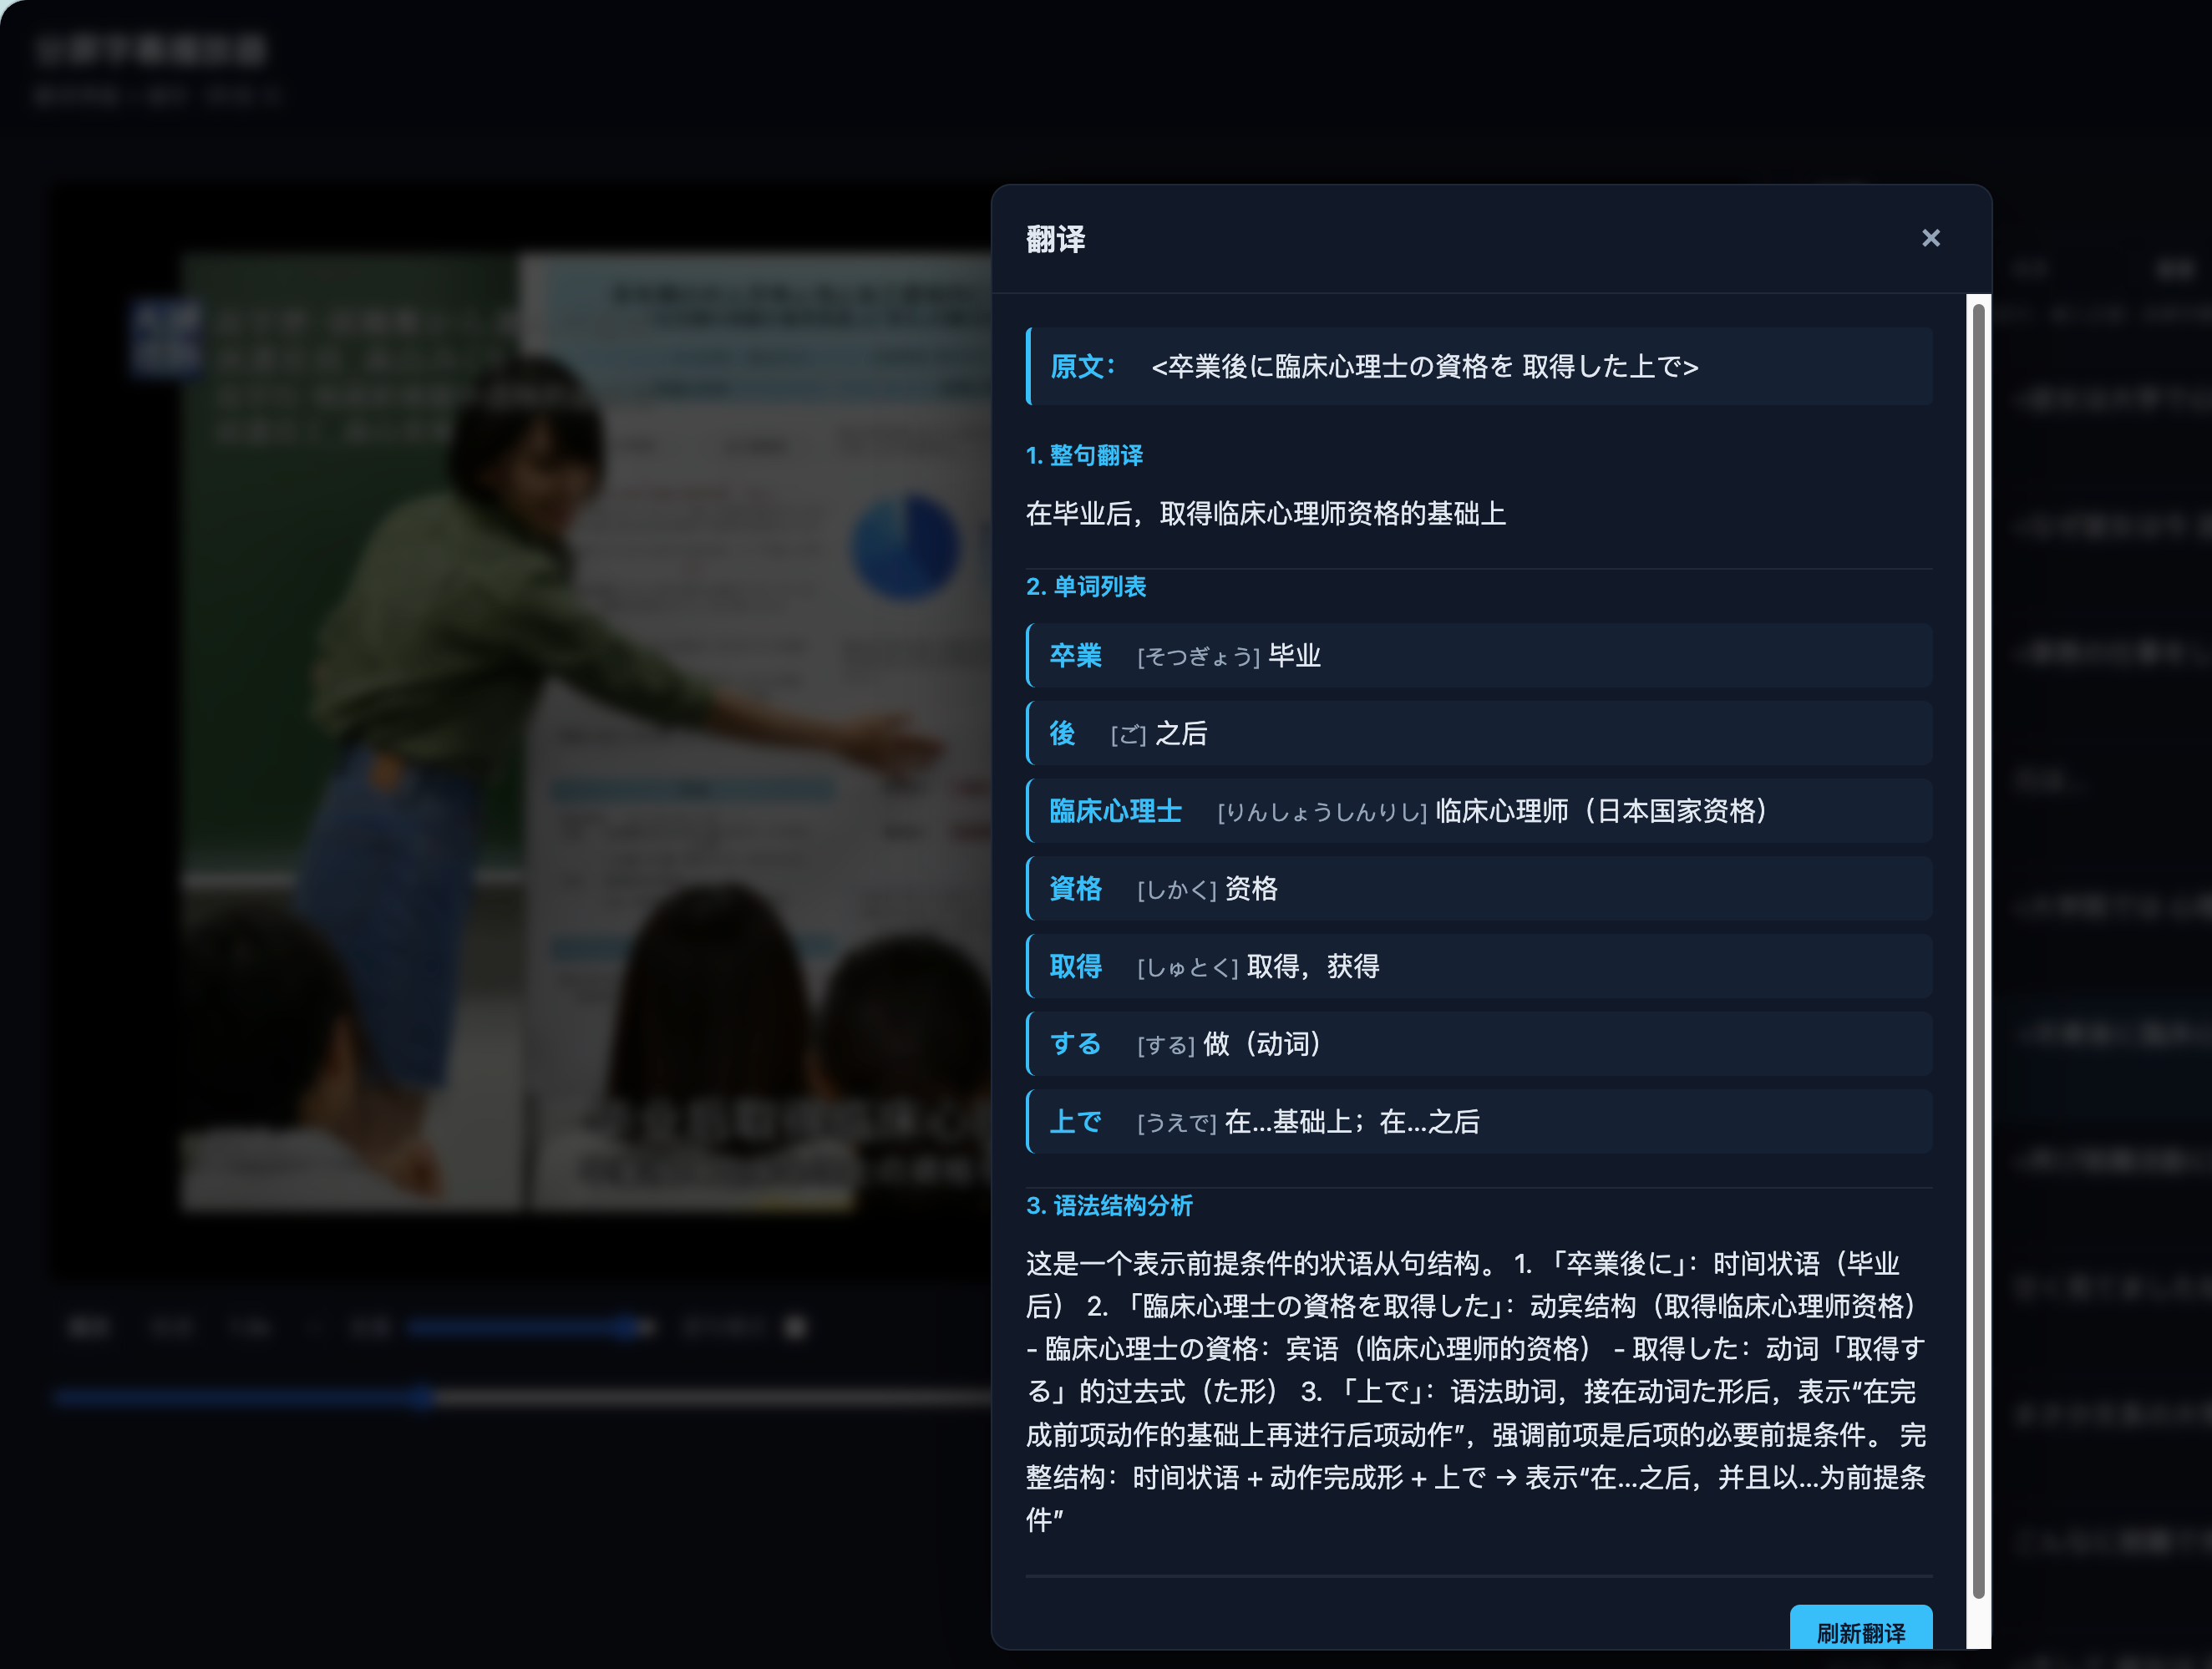Viewport: 2212px width, 1669px height.
Task: Click the 刷新翻译 refresh button
Action: point(1860,1631)
